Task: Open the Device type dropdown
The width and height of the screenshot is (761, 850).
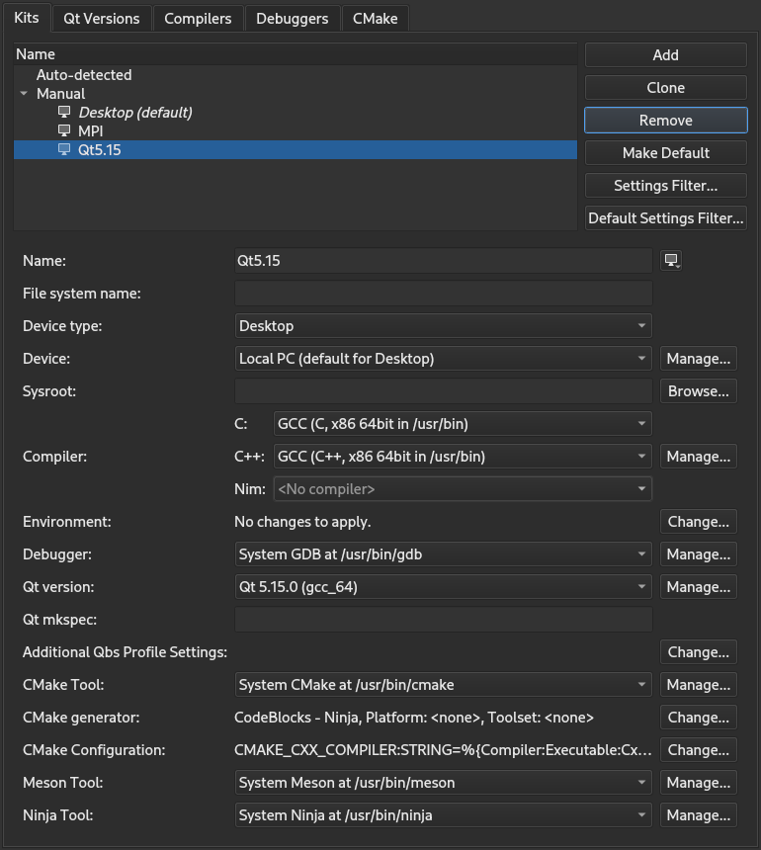Action: (443, 326)
